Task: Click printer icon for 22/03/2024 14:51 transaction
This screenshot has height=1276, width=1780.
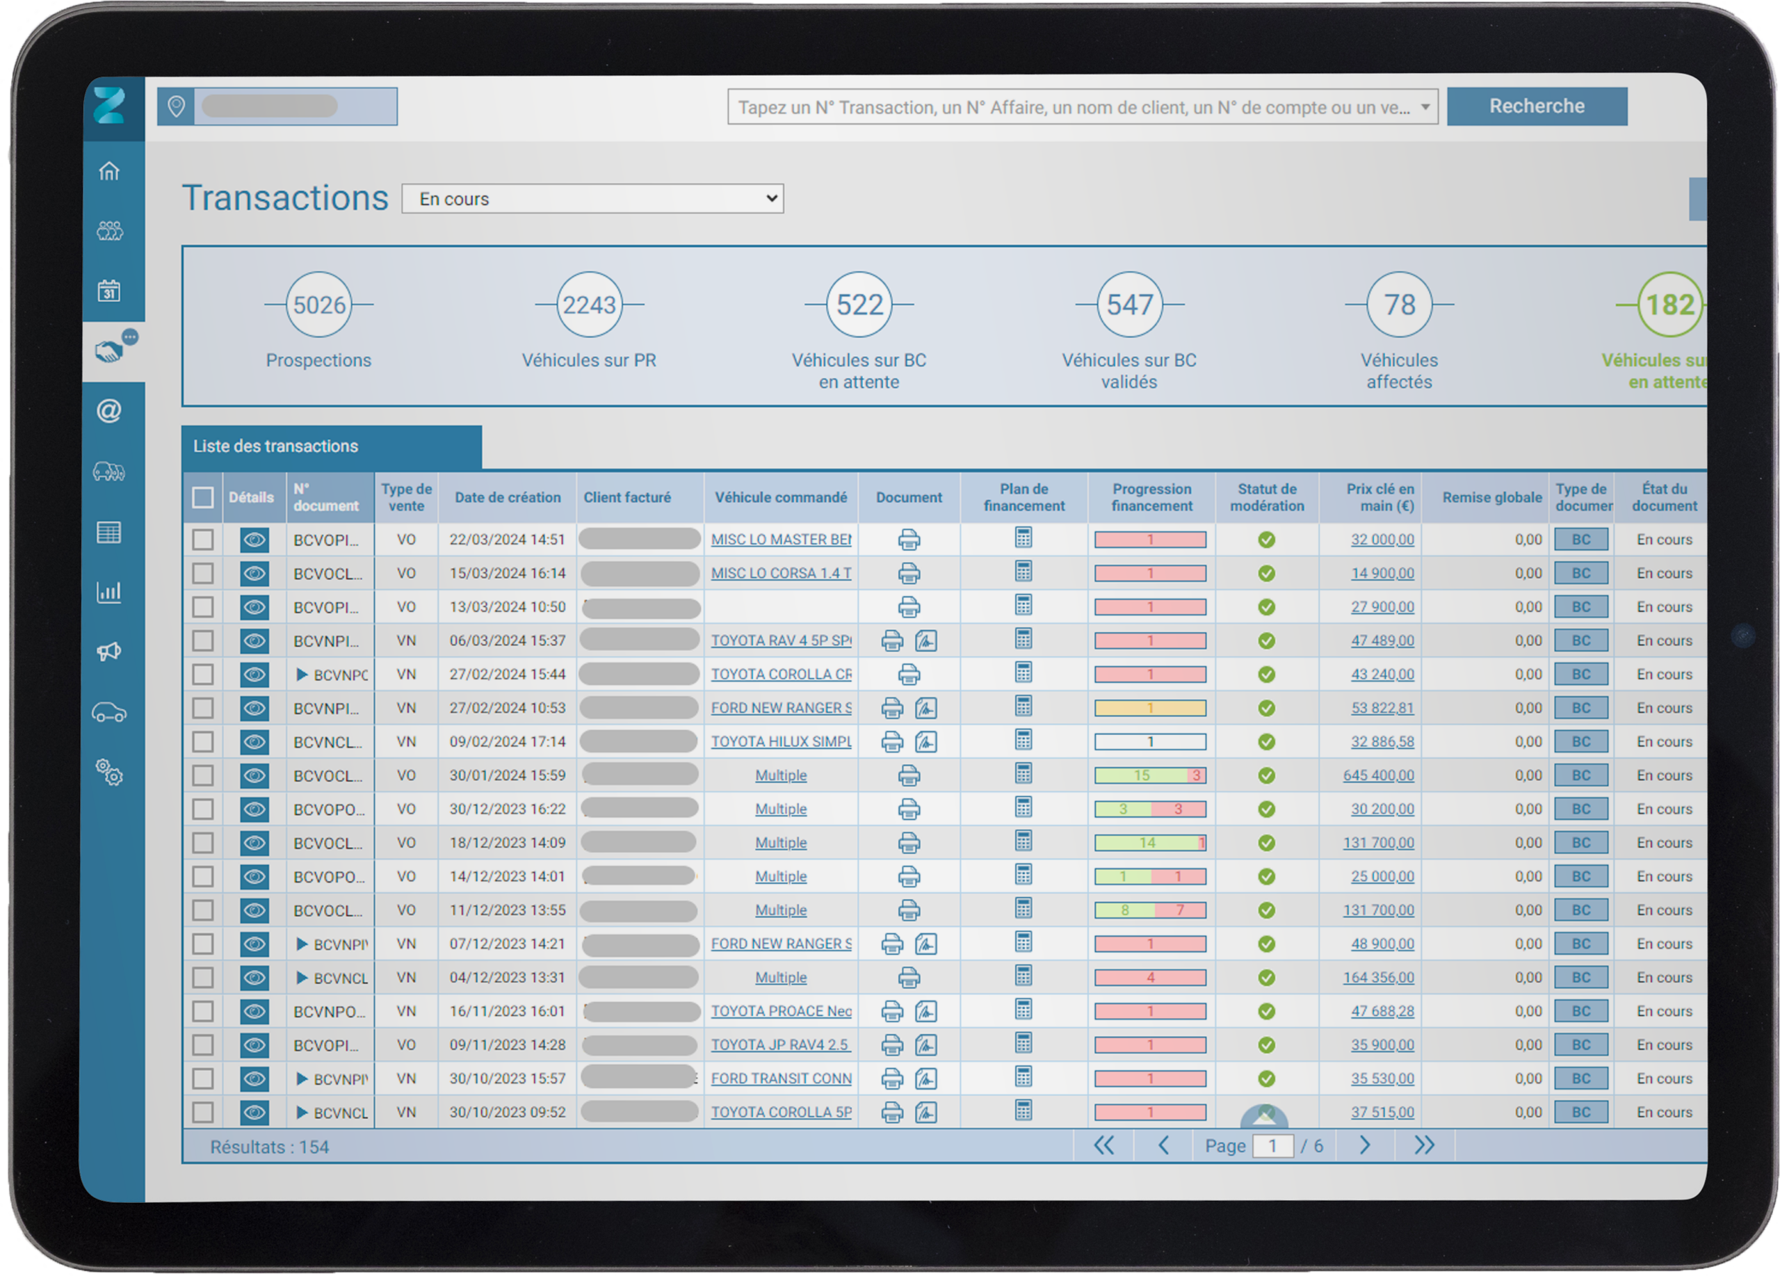Action: (909, 540)
